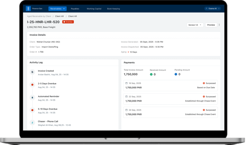
Task: Navigate to Aged Receivable by Client breadcrumb
Action: pos(39,16)
